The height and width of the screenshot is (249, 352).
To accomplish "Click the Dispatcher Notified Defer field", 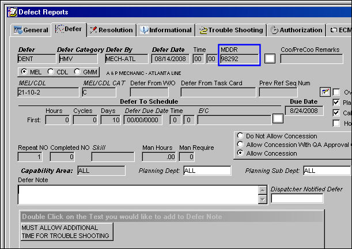I will click(297, 198).
